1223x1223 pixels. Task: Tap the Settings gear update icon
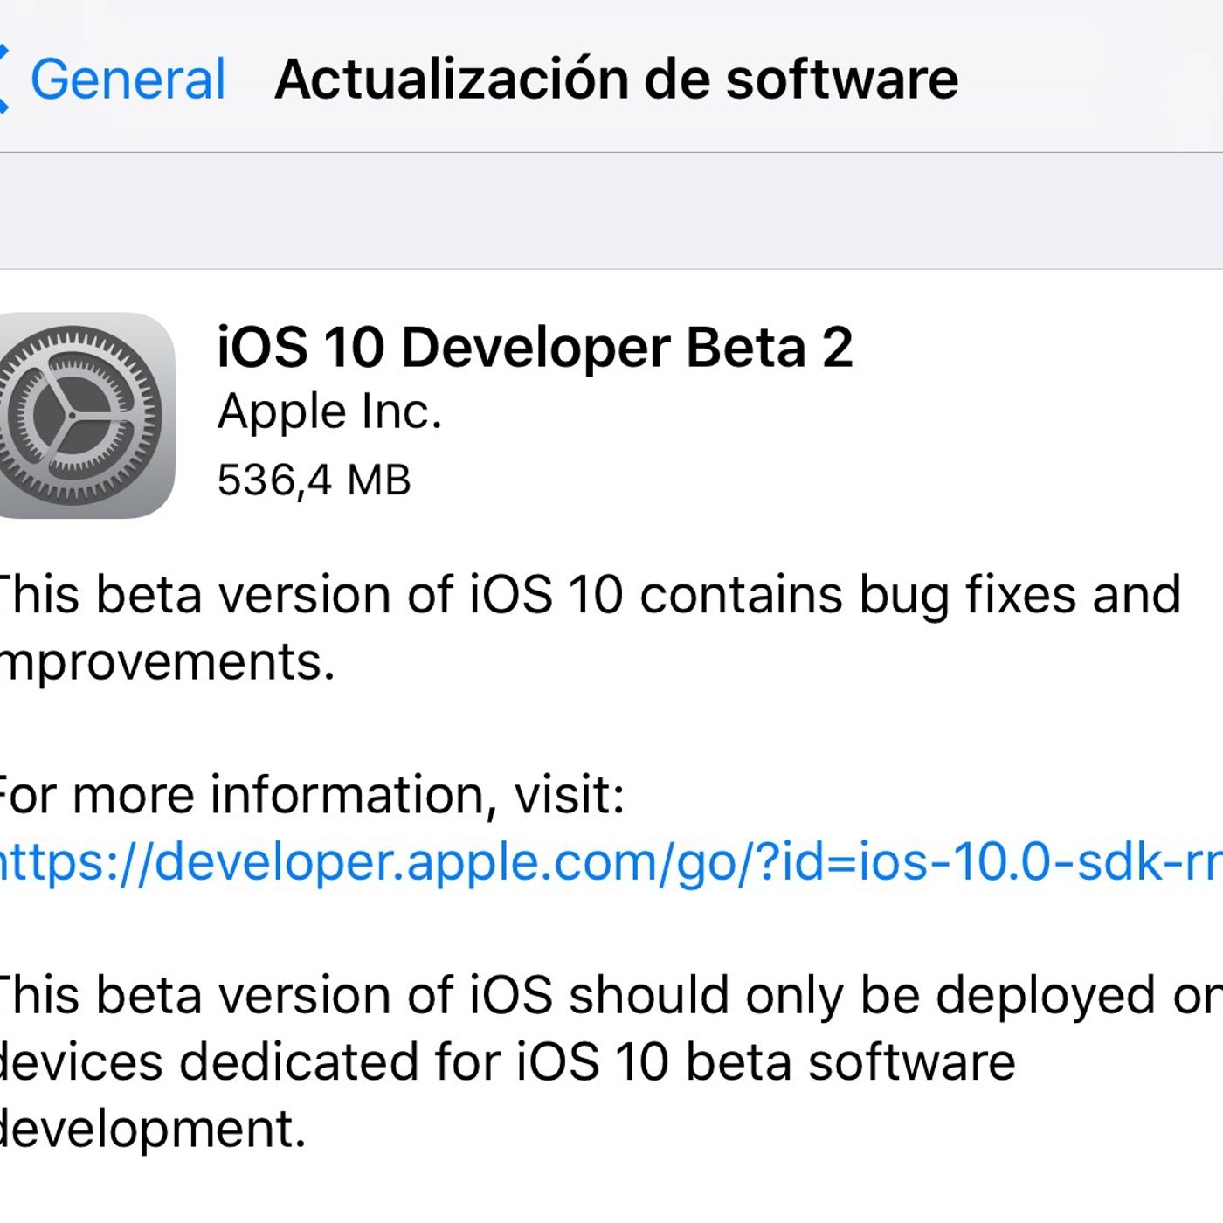[x=83, y=415]
